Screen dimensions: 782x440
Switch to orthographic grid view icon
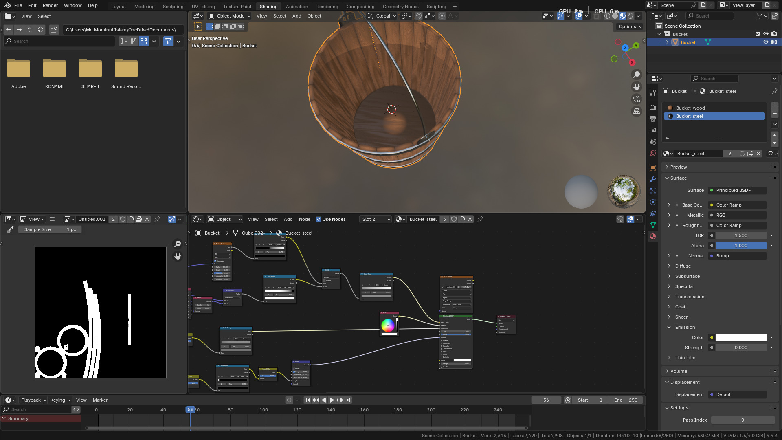tap(636, 111)
